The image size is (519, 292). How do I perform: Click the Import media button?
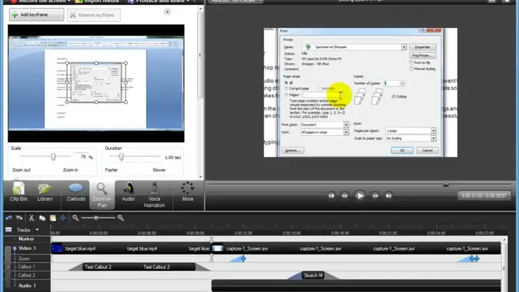click(x=96, y=1)
